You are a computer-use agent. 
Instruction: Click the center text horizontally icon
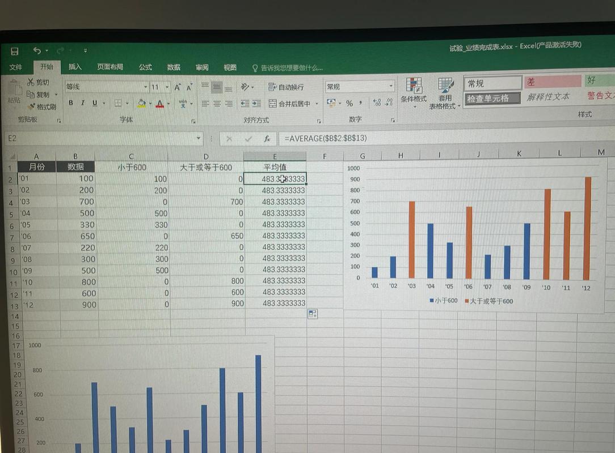217,104
